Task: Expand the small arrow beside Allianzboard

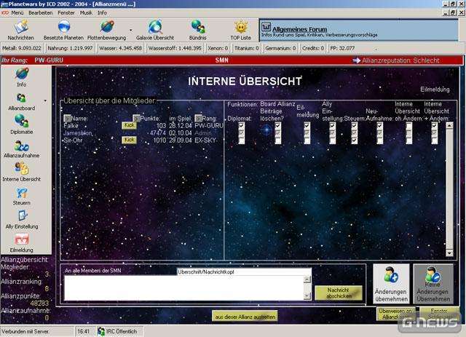Action: 45,101
